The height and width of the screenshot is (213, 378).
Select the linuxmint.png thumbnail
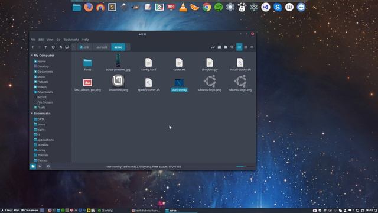click(x=118, y=83)
